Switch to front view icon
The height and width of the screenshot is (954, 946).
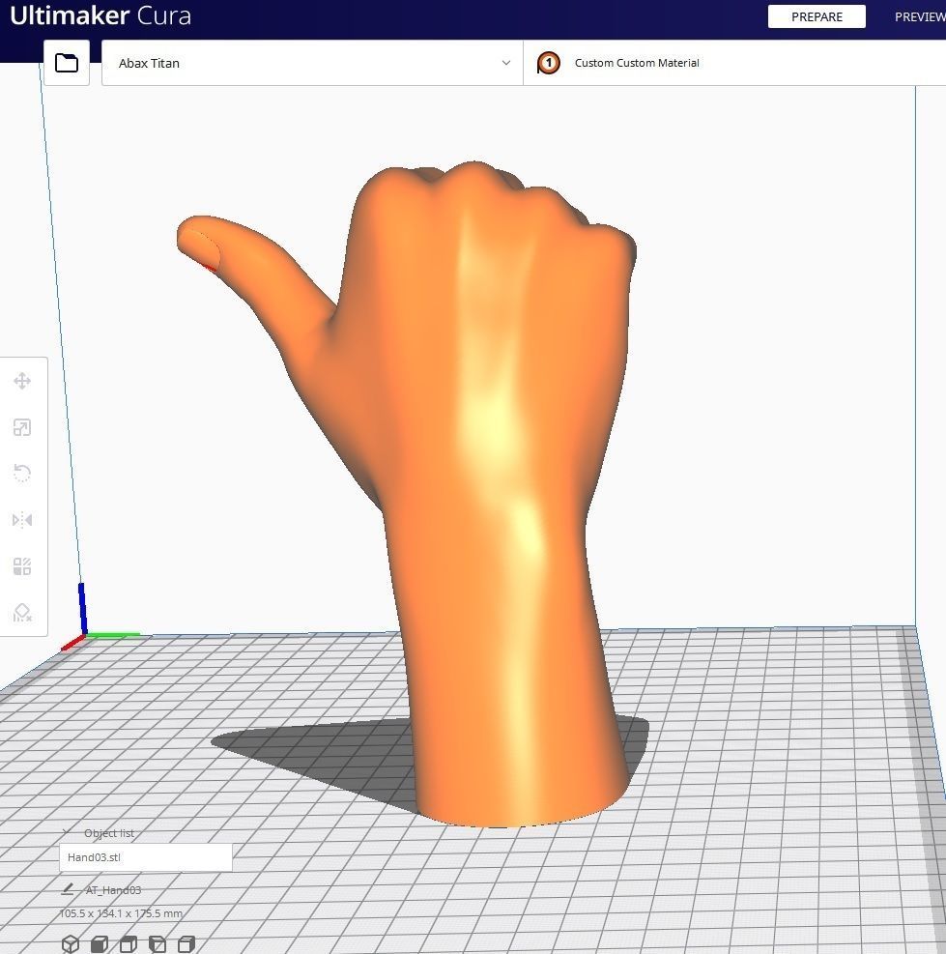(100, 943)
